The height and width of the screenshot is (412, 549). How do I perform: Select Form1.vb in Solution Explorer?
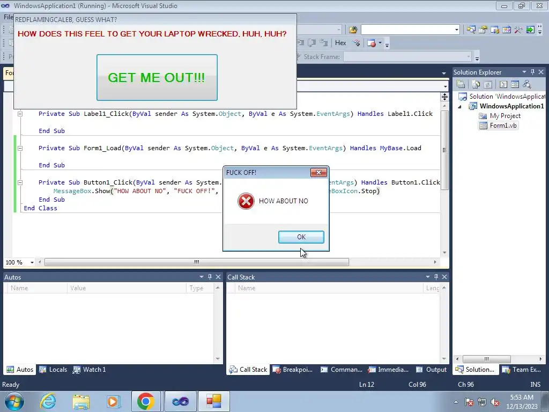tap(499, 126)
